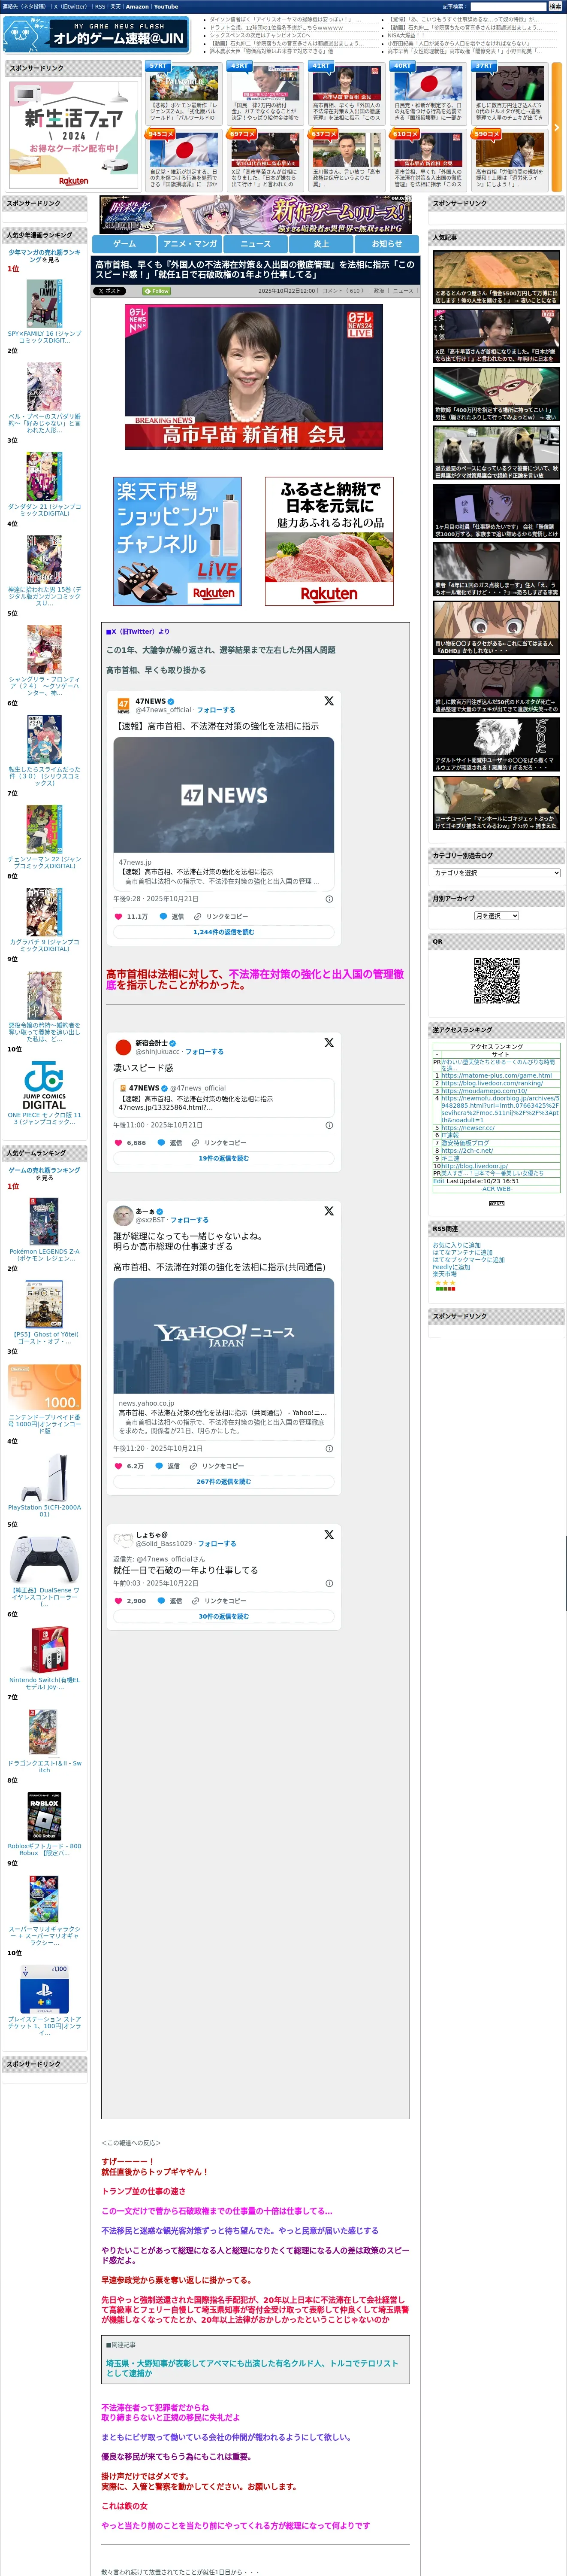Read 19件の返信を読む replies
Screen dimensions: 567x2576
click(223, 1158)
